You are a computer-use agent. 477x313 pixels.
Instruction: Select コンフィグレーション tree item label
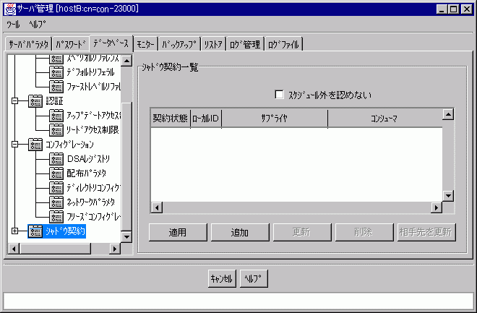point(69,145)
